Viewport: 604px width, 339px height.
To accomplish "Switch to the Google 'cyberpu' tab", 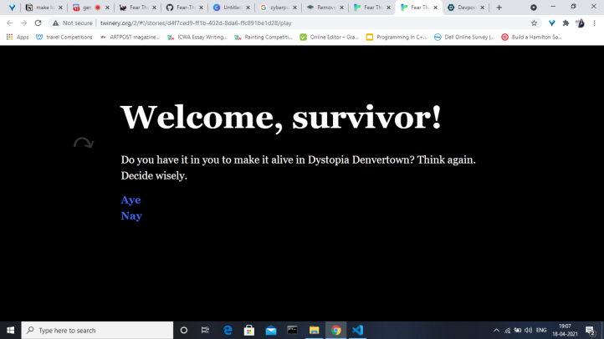I will tap(278, 8).
